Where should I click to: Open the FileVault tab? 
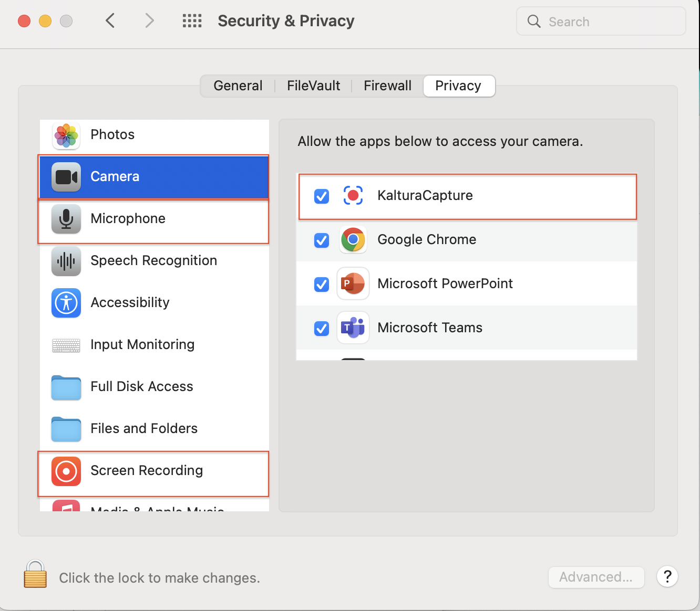pos(313,86)
